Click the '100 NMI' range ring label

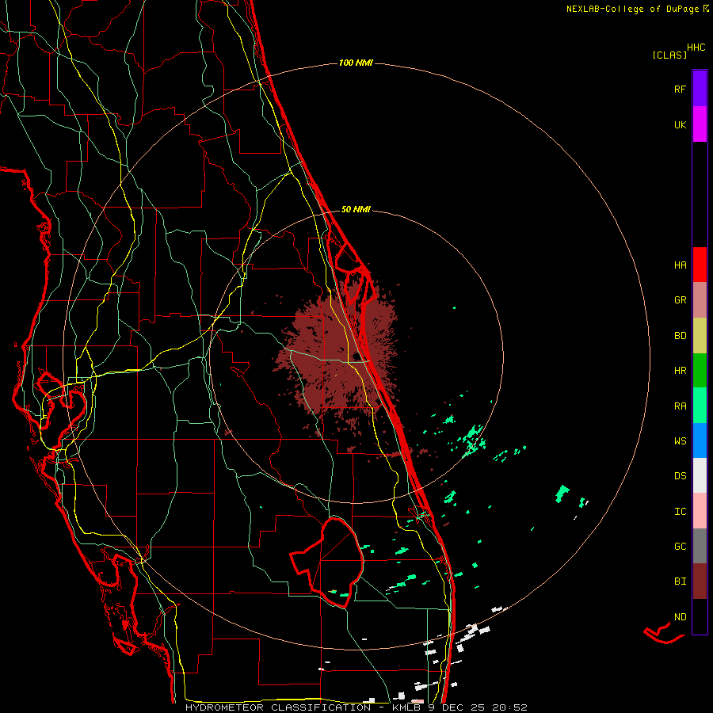tap(356, 63)
